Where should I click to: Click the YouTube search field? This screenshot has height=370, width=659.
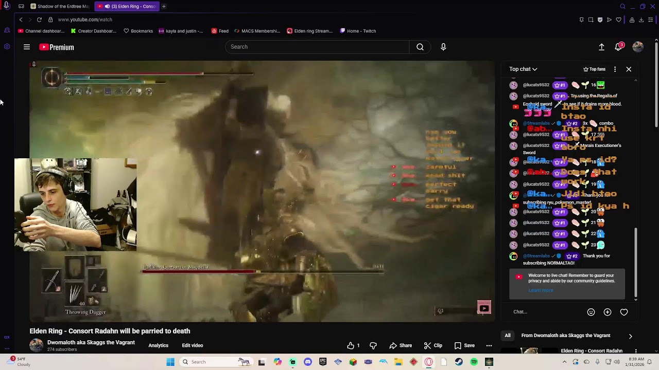[317, 47]
